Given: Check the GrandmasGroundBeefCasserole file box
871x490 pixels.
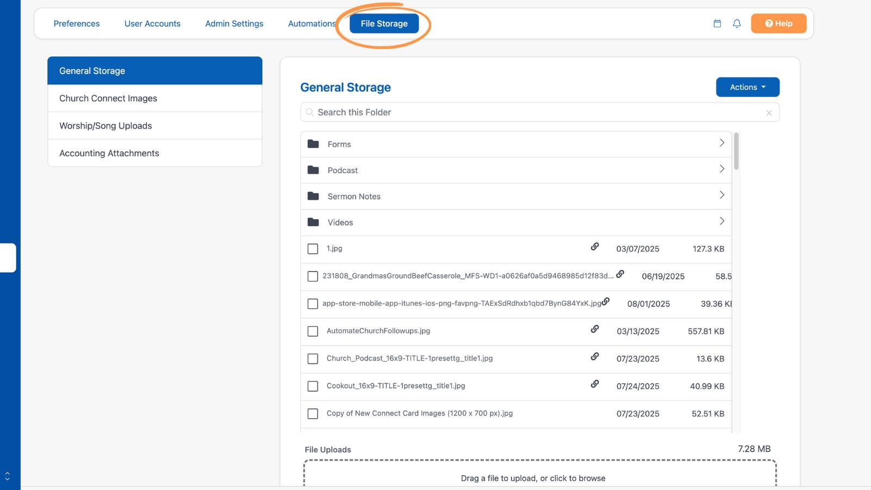Looking at the screenshot, I should point(313,277).
